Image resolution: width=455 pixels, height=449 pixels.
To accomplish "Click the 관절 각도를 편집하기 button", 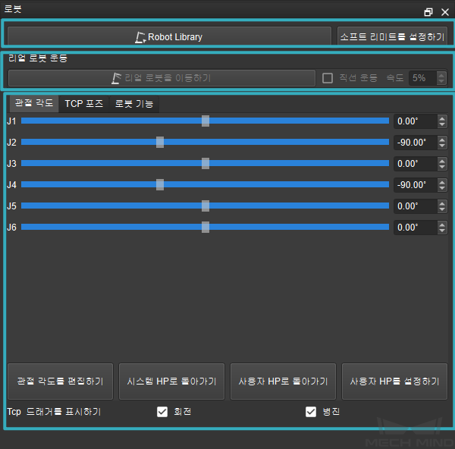I will [x=60, y=381].
